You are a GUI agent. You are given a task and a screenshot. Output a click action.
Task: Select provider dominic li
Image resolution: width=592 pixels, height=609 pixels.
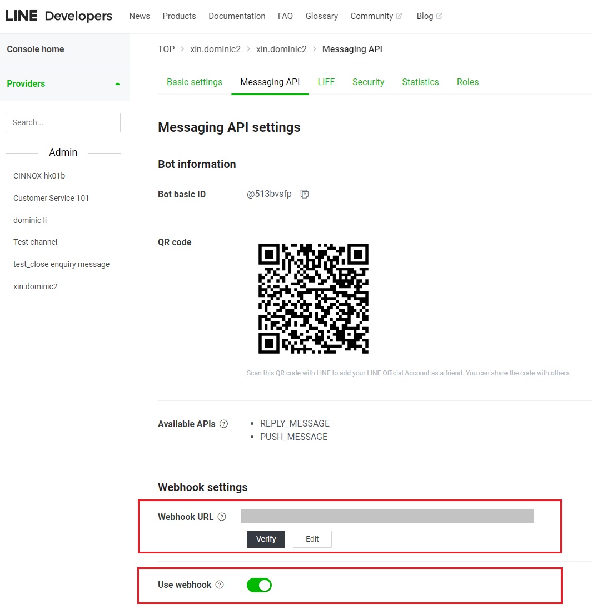pos(30,220)
